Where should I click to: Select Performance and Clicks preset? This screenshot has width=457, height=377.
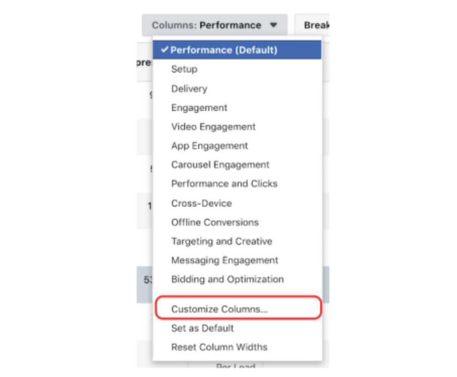[x=224, y=184]
